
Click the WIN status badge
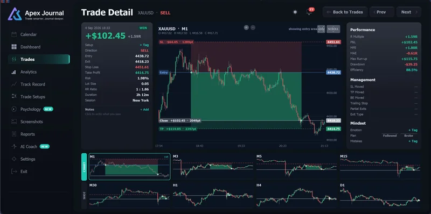click(143, 28)
